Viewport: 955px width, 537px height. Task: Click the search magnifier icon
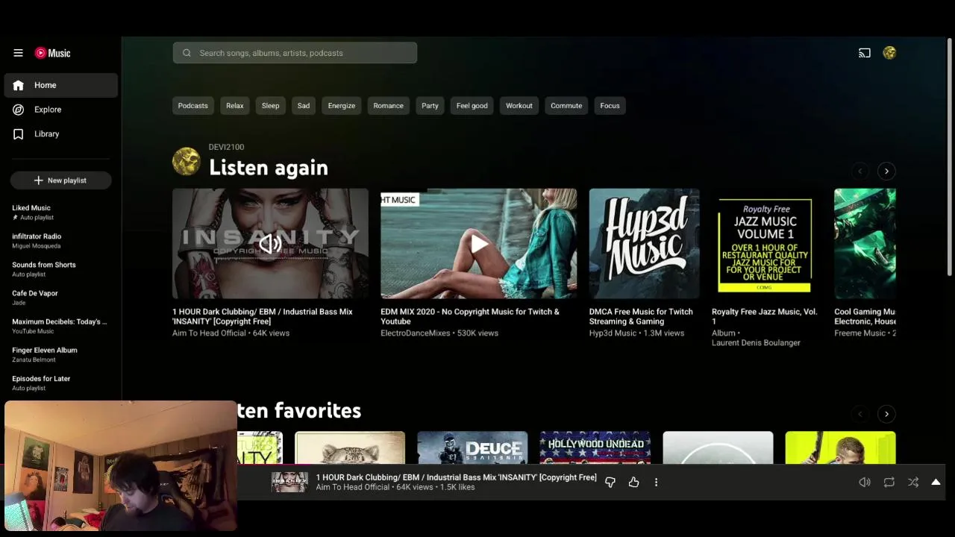point(187,53)
